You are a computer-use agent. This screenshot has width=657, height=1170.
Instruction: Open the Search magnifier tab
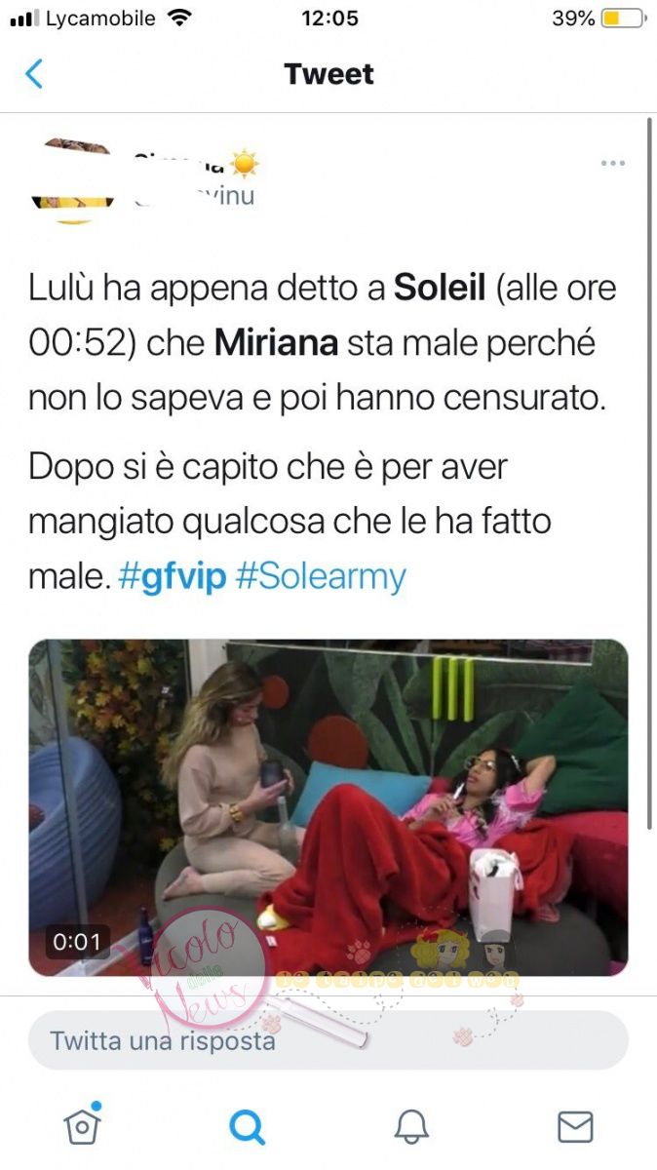coord(247,1126)
